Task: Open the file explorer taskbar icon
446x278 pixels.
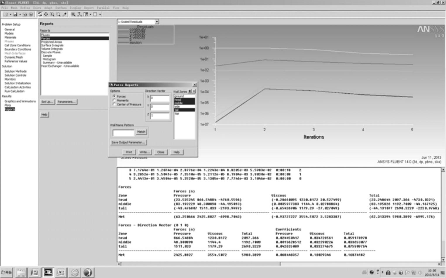Action: 21,272
